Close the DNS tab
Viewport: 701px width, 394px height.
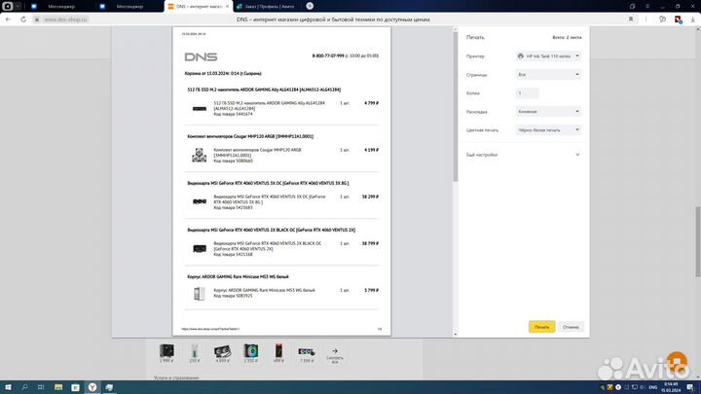227,6
